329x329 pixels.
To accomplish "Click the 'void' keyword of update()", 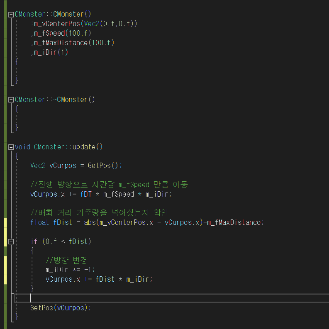I will coord(23,147).
